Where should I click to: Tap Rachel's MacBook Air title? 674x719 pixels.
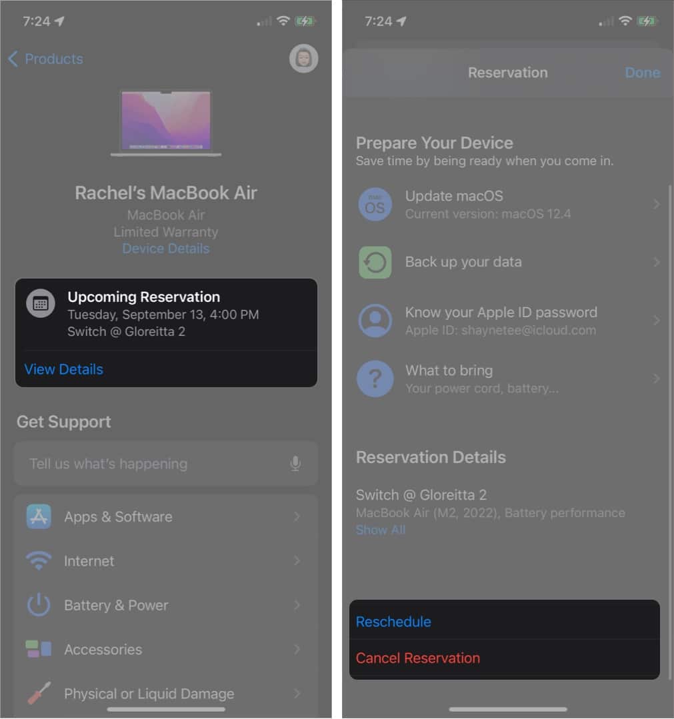pyautogui.click(x=165, y=193)
